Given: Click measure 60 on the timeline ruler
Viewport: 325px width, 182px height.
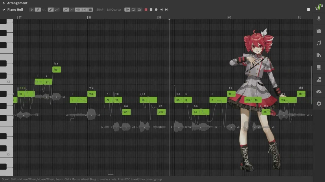Looking at the screenshot, I should coord(229,17).
